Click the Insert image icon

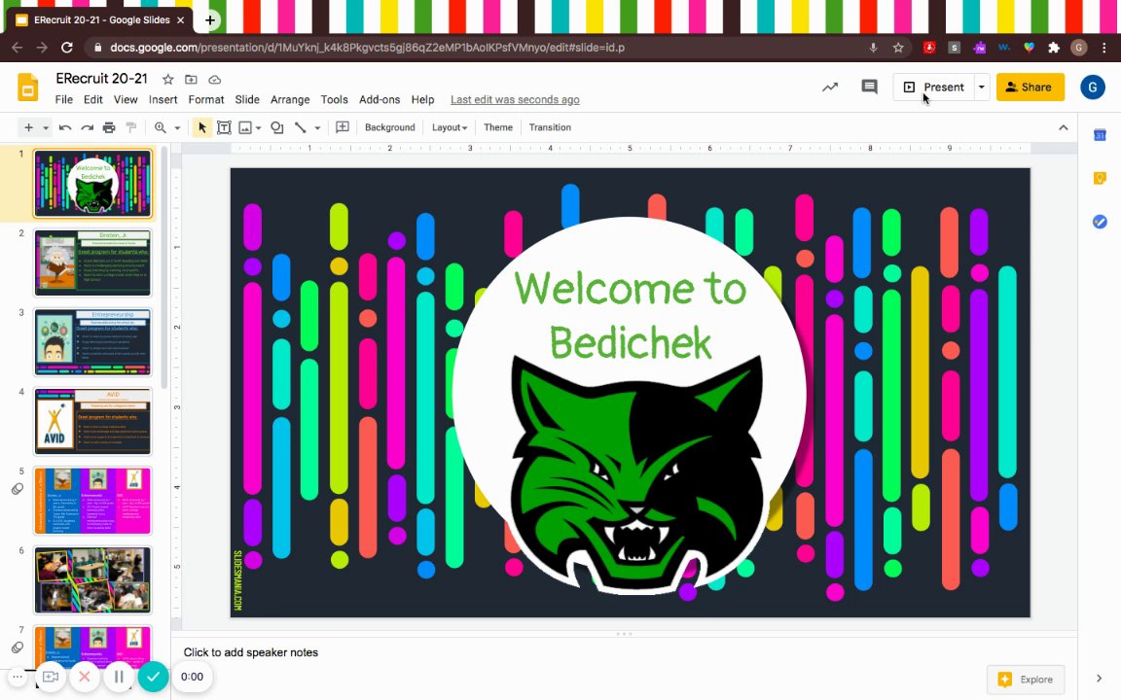[x=245, y=127]
